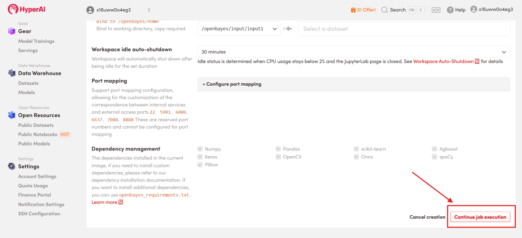Click the Settings cog icon in the sidebar
522x238 pixels.
pos(12,166)
